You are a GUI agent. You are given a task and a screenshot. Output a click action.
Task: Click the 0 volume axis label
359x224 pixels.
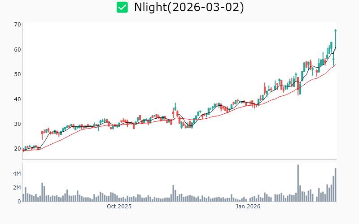tap(19, 201)
